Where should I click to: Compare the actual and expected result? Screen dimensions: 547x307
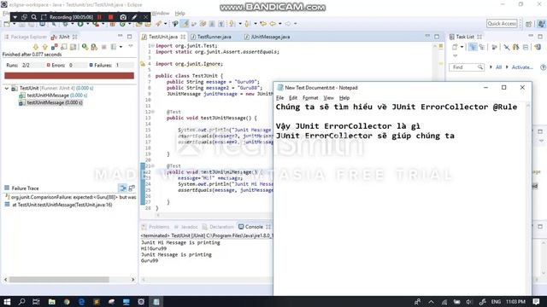coord(132,188)
